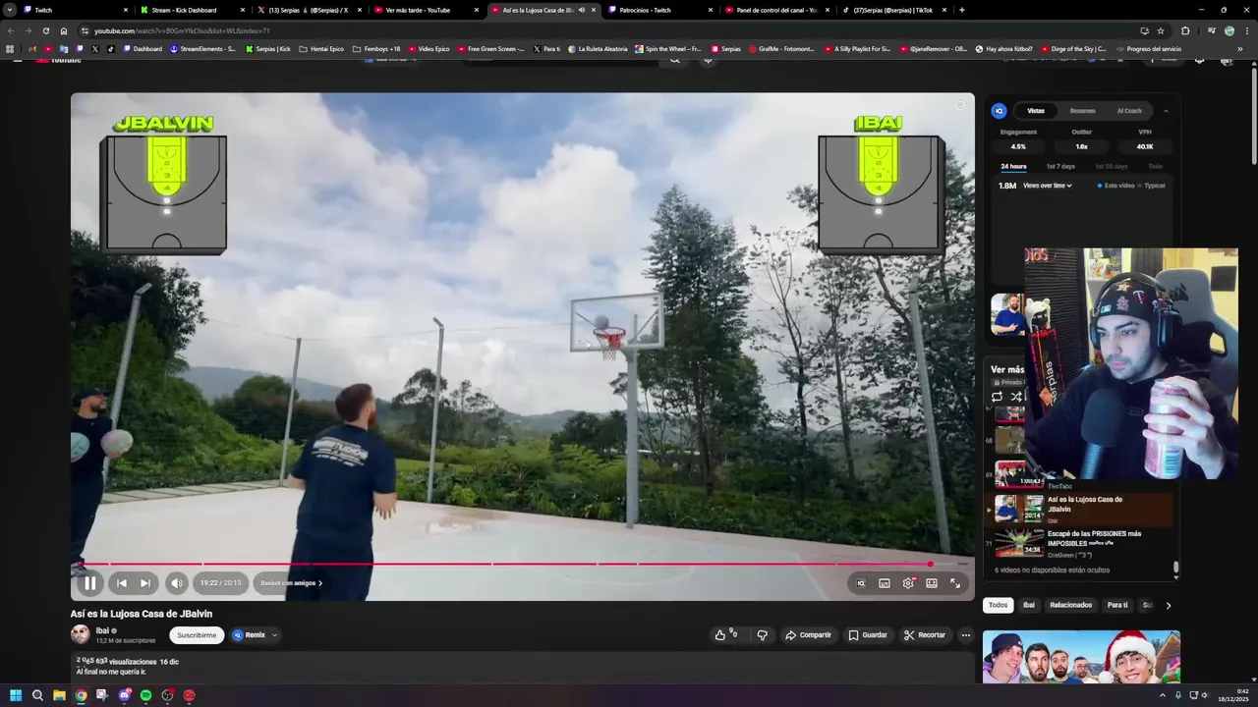Open the "Free Green Screen" bookmark
This screenshot has width=1258, height=707.
pyautogui.click(x=491, y=49)
